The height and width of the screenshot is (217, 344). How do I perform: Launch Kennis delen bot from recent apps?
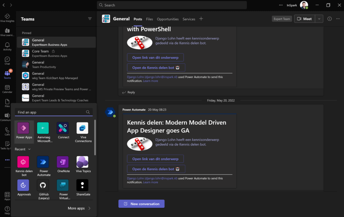coord(23,162)
